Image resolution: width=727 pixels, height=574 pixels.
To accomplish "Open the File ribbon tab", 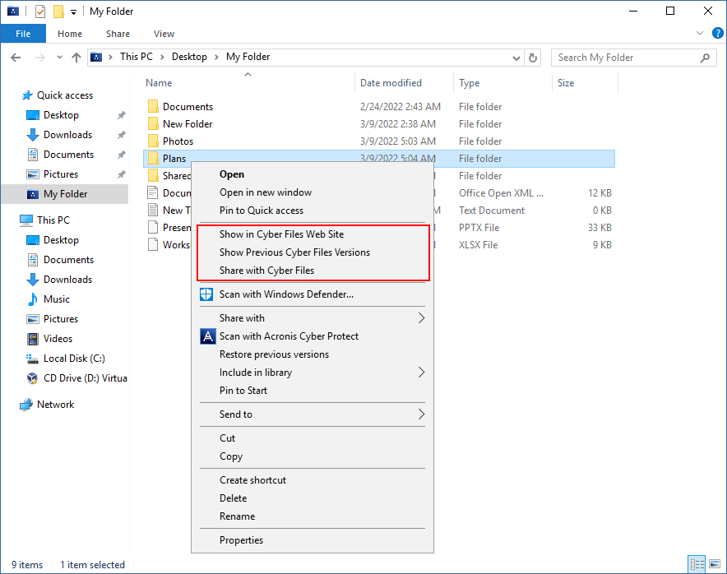I will tap(23, 34).
